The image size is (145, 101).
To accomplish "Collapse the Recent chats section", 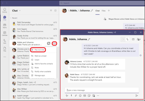I will tap(11, 18).
